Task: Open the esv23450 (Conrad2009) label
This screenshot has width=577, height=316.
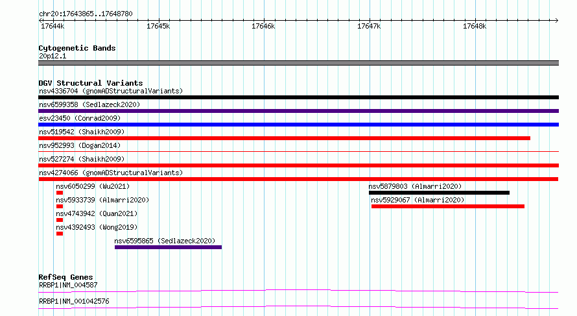Action: [80, 118]
